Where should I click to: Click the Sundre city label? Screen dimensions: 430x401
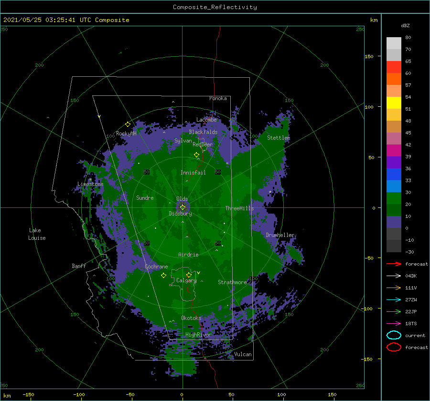coord(145,197)
